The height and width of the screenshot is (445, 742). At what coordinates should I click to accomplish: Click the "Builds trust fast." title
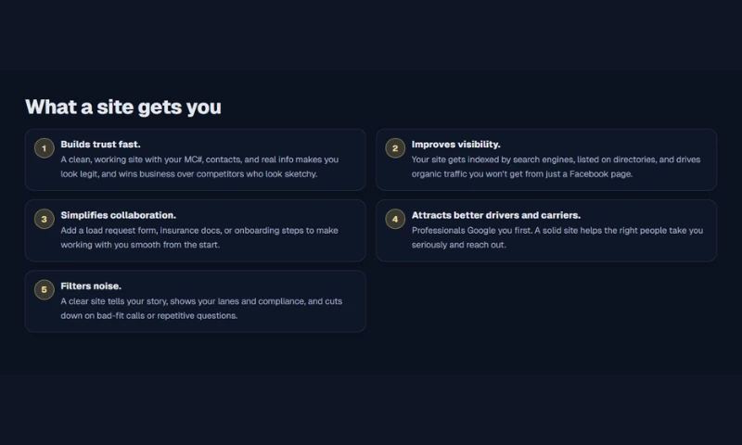[x=100, y=144]
